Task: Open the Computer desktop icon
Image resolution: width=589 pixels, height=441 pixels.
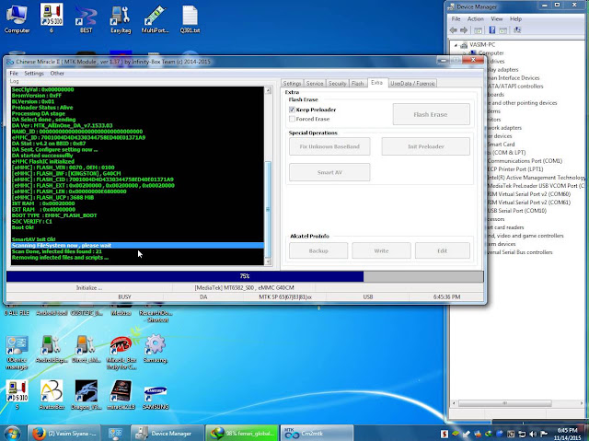Action: [17, 18]
